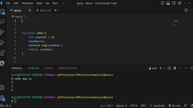Open the Manage gear icon
Screen dimensions: 193x108
pyautogui.click(x=2, y=98)
